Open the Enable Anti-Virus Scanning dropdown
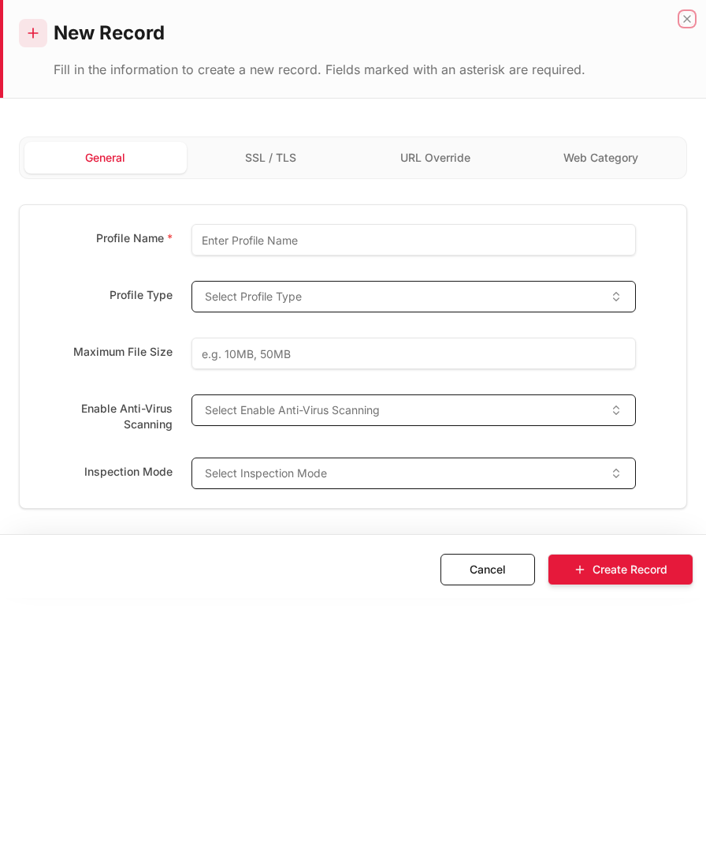This screenshot has height=852, width=706. 414,410
